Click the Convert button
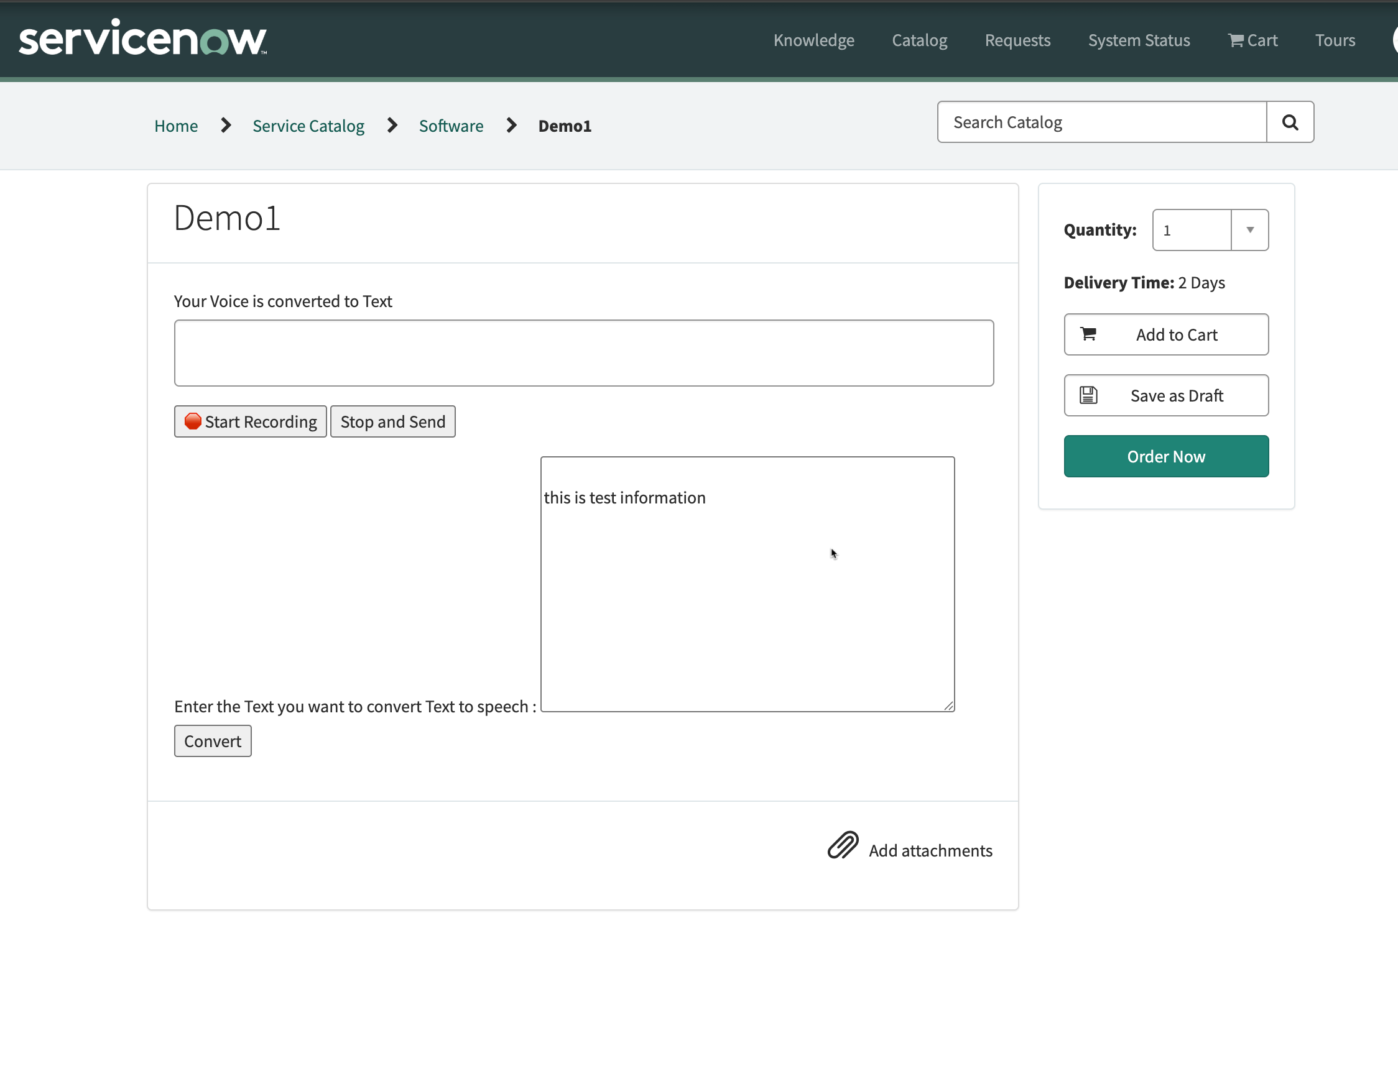This screenshot has width=1398, height=1084. pyautogui.click(x=213, y=741)
